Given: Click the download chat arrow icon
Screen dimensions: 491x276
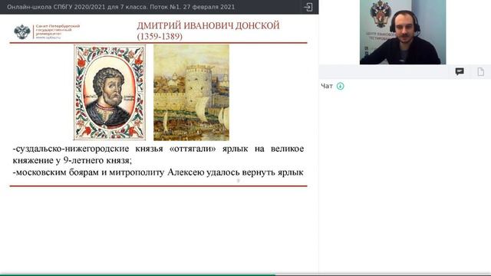Looking at the screenshot, I should [x=340, y=86].
